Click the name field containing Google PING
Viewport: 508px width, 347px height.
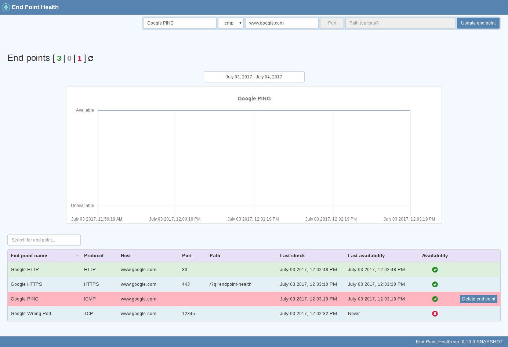click(179, 23)
